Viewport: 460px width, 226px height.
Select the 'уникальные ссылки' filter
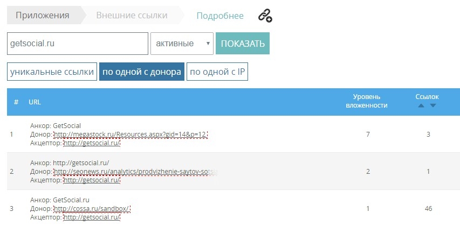[x=52, y=72]
